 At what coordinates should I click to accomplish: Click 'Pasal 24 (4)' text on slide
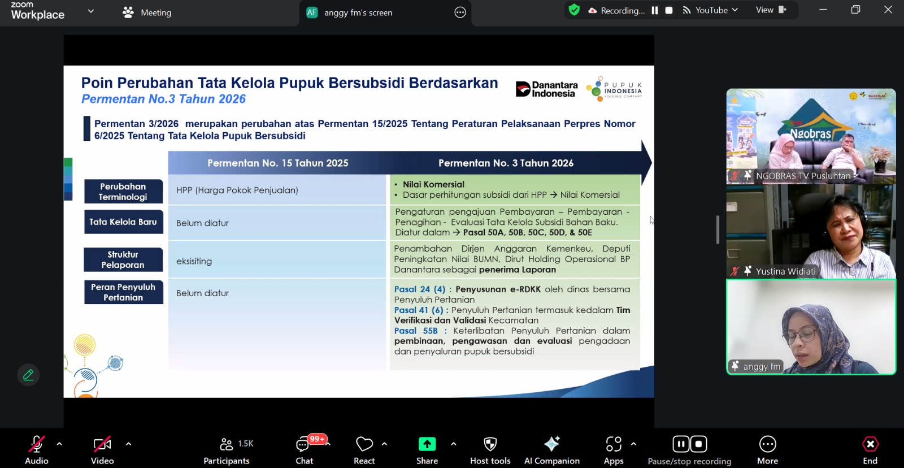tap(420, 289)
